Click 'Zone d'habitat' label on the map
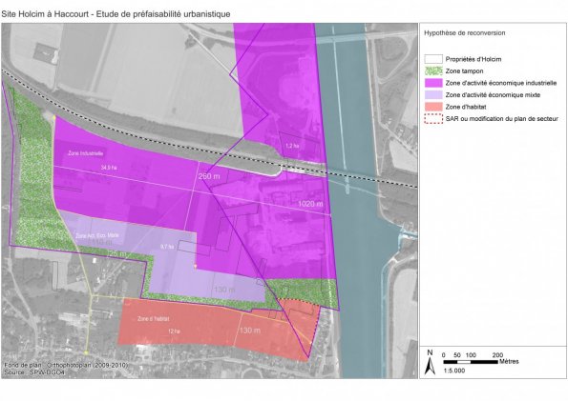Viewport: 568px width, 401px height. 154,318
